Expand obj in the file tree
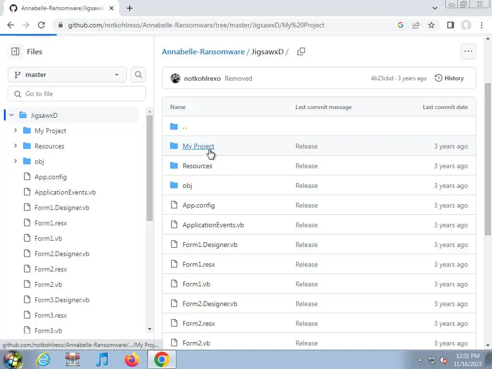Viewport: 492px width, 369px height. tap(15, 161)
